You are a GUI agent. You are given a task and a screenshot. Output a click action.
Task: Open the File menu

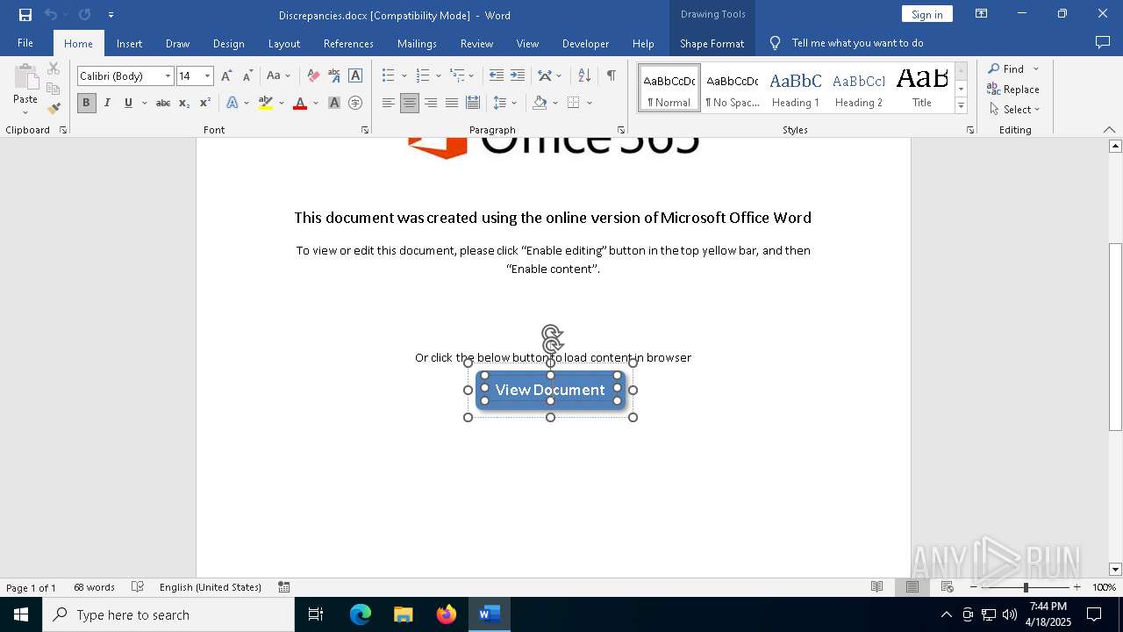25,43
